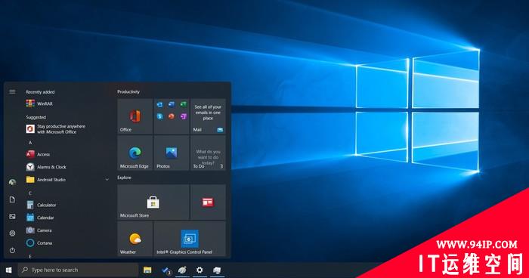Open the red News tile
This screenshot has width=529, height=278.
pyautogui.click(x=208, y=202)
